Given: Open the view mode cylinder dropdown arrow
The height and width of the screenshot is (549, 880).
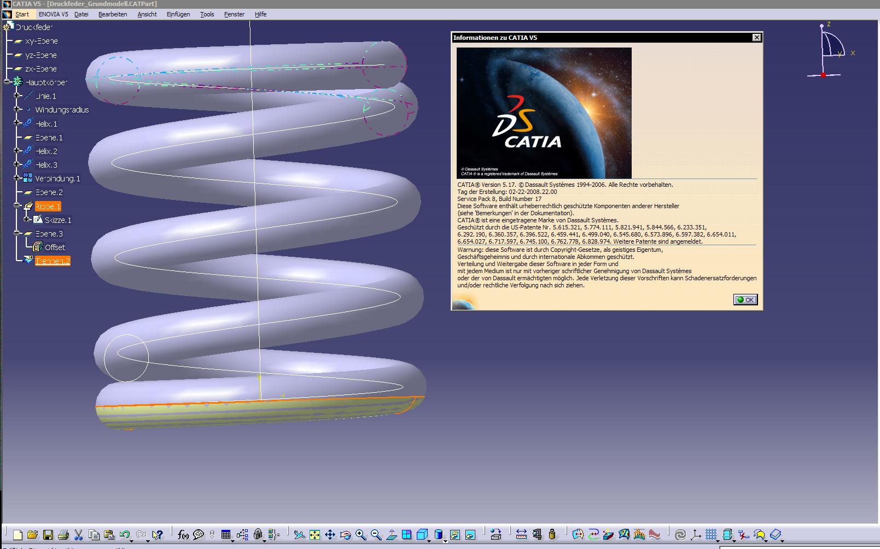Looking at the screenshot, I should [445, 540].
